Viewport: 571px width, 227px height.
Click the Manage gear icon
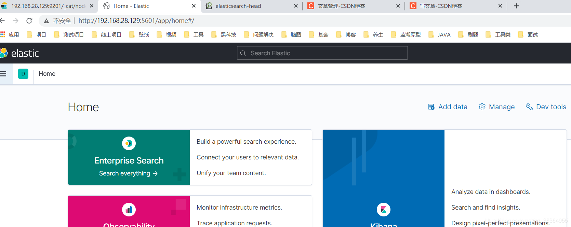coord(482,107)
